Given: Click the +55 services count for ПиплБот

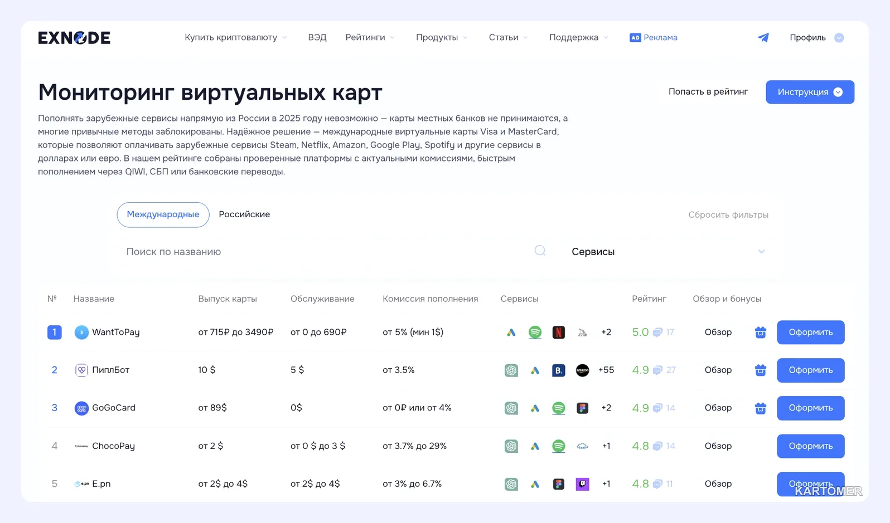Looking at the screenshot, I should tap(606, 370).
